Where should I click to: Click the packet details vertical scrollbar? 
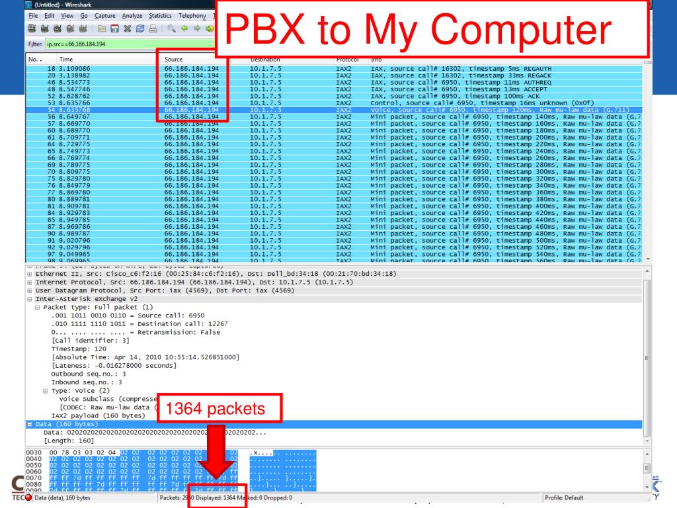647,357
